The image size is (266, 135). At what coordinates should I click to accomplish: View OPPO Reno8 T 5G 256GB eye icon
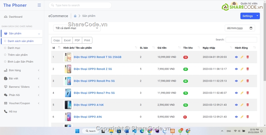[x=236, y=57]
